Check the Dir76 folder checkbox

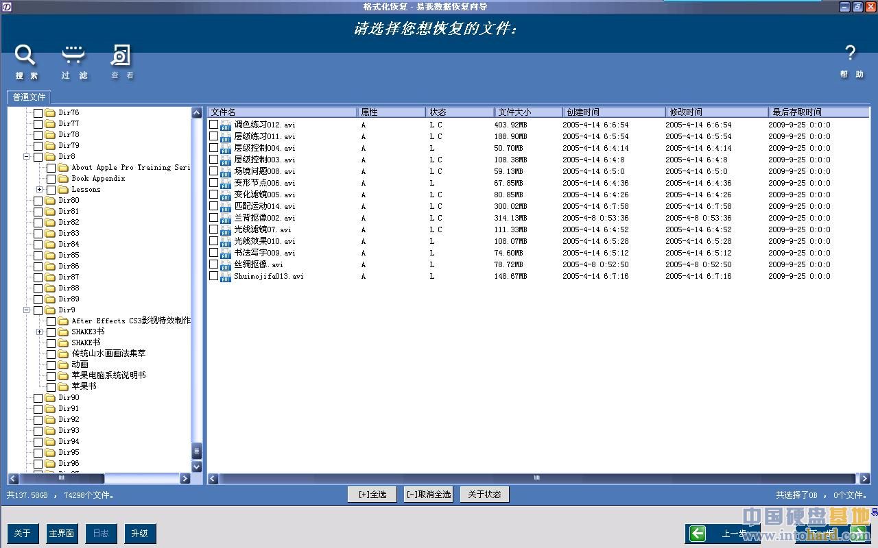[38, 113]
